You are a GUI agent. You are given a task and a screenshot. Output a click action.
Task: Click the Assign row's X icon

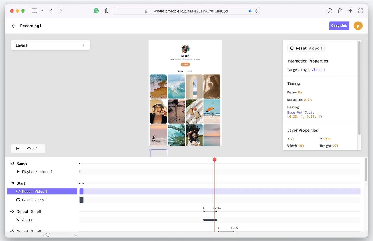coord(18,220)
